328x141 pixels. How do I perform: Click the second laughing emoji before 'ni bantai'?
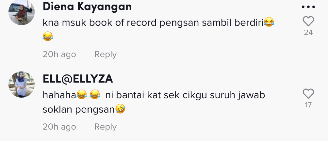tap(95, 95)
